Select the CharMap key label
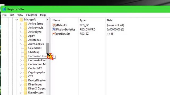The width and height of the screenshot is (170, 95). [x=34, y=52]
